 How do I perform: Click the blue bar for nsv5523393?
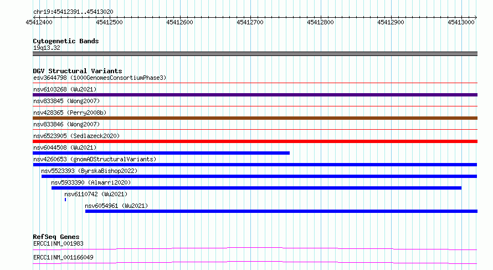tap(259, 176)
